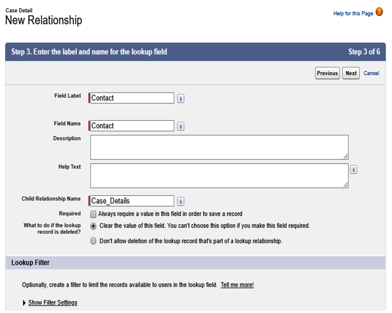Proceed with the Next button

tap(351, 73)
